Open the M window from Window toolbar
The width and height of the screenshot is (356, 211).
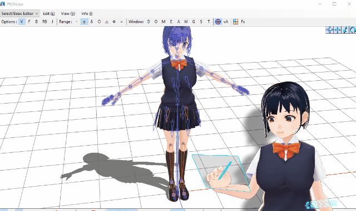tap(164, 22)
